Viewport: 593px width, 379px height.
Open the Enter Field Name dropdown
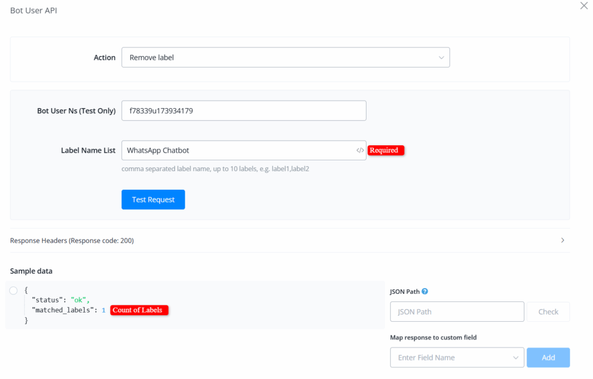point(457,358)
